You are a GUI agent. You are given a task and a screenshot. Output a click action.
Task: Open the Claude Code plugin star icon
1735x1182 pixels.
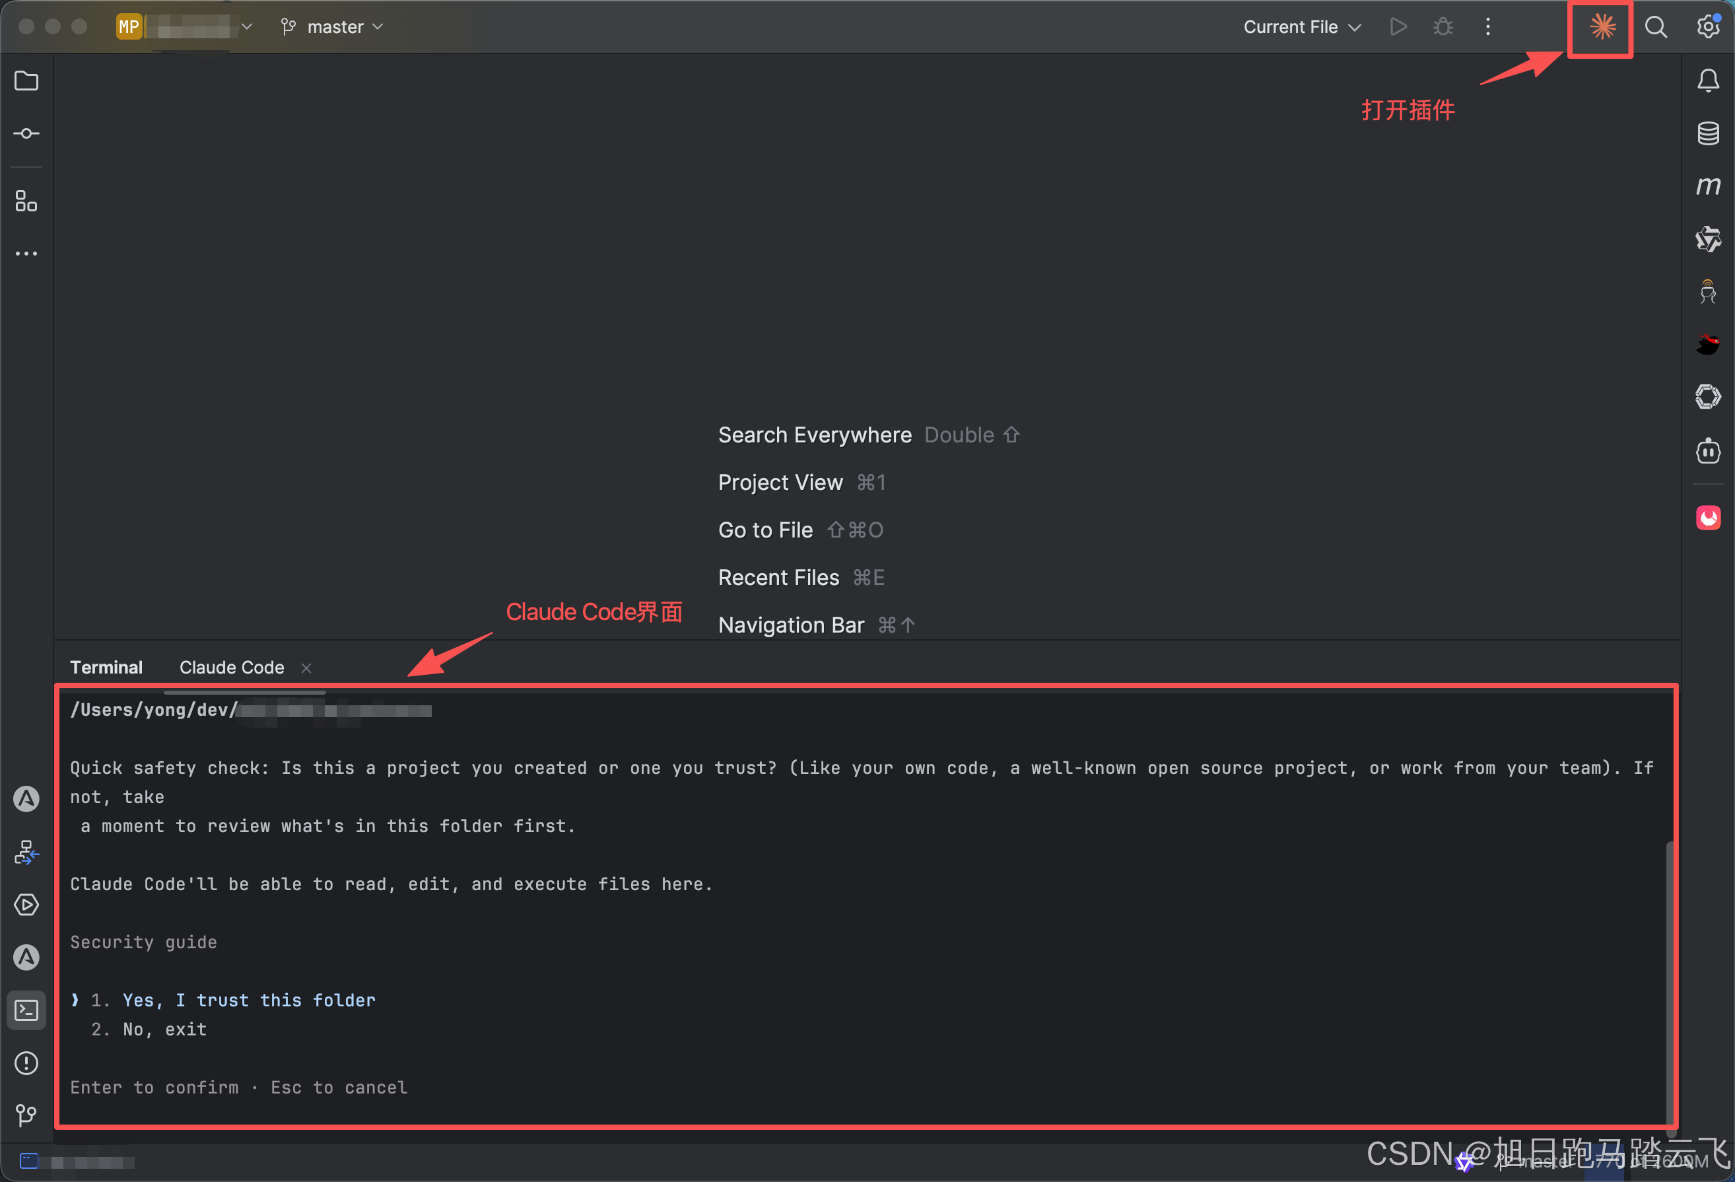coord(1602,28)
